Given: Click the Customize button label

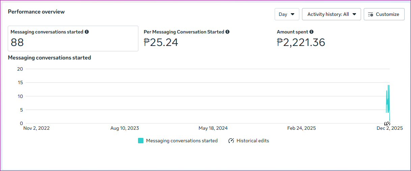Looking at the screenshot, I should point(387,14).
